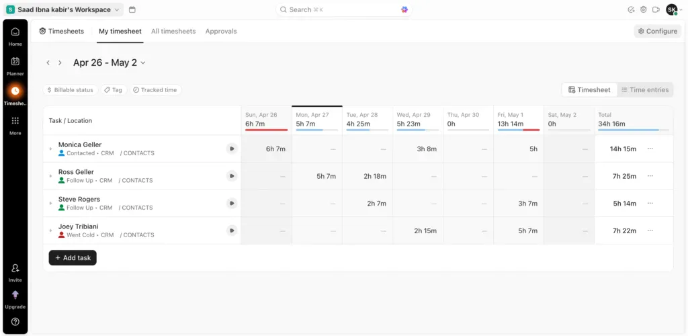Toggle the Billable status filter
The width and height of the screenshot is (688, 336).
tap(70, 90)
